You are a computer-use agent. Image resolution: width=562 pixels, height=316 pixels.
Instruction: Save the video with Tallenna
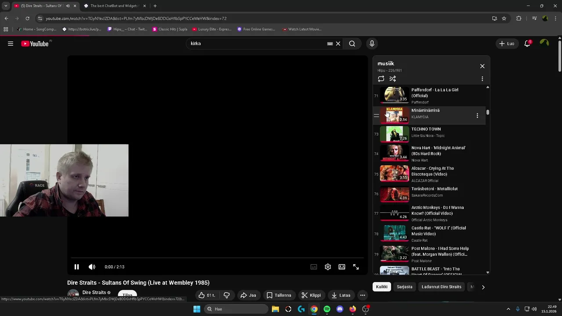279,295
